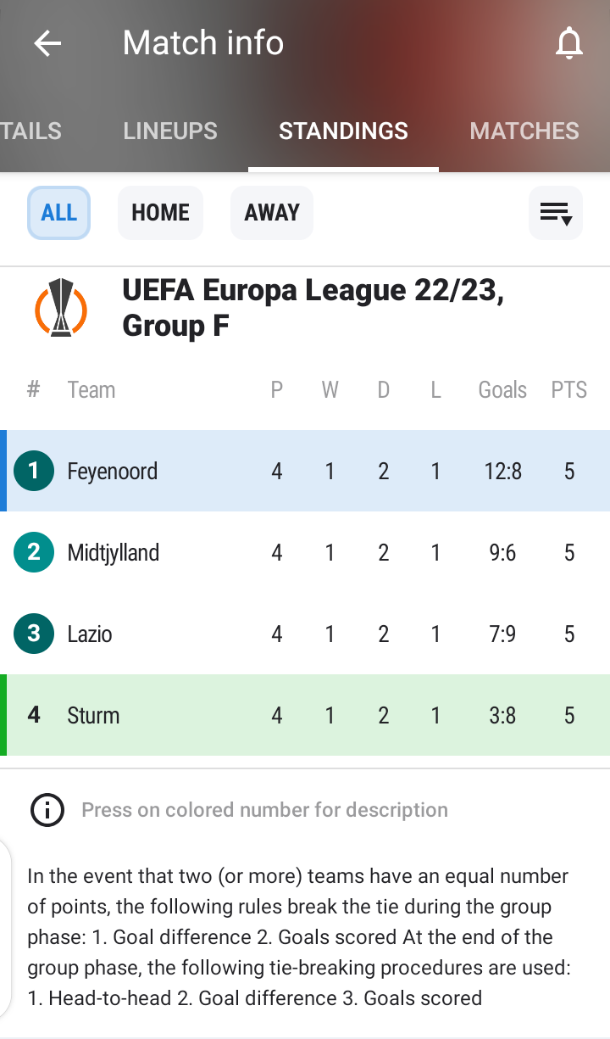Switch to HOME standings filter

pos(160,213)
